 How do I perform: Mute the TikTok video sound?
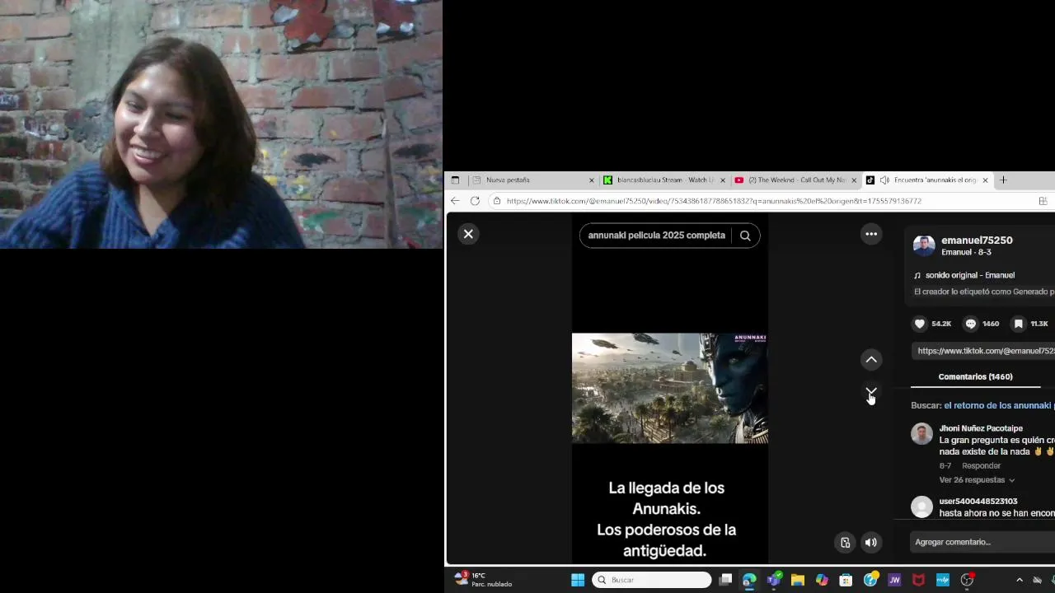[871, 542]
